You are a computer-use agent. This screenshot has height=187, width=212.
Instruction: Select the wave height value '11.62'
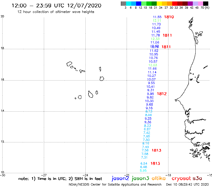(x=154, y=51)
